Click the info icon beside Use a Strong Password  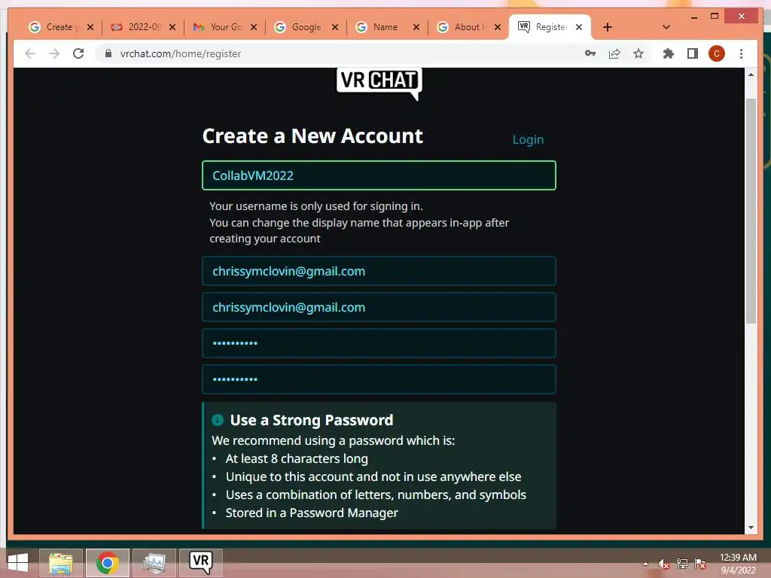click(x=218, y=420)
